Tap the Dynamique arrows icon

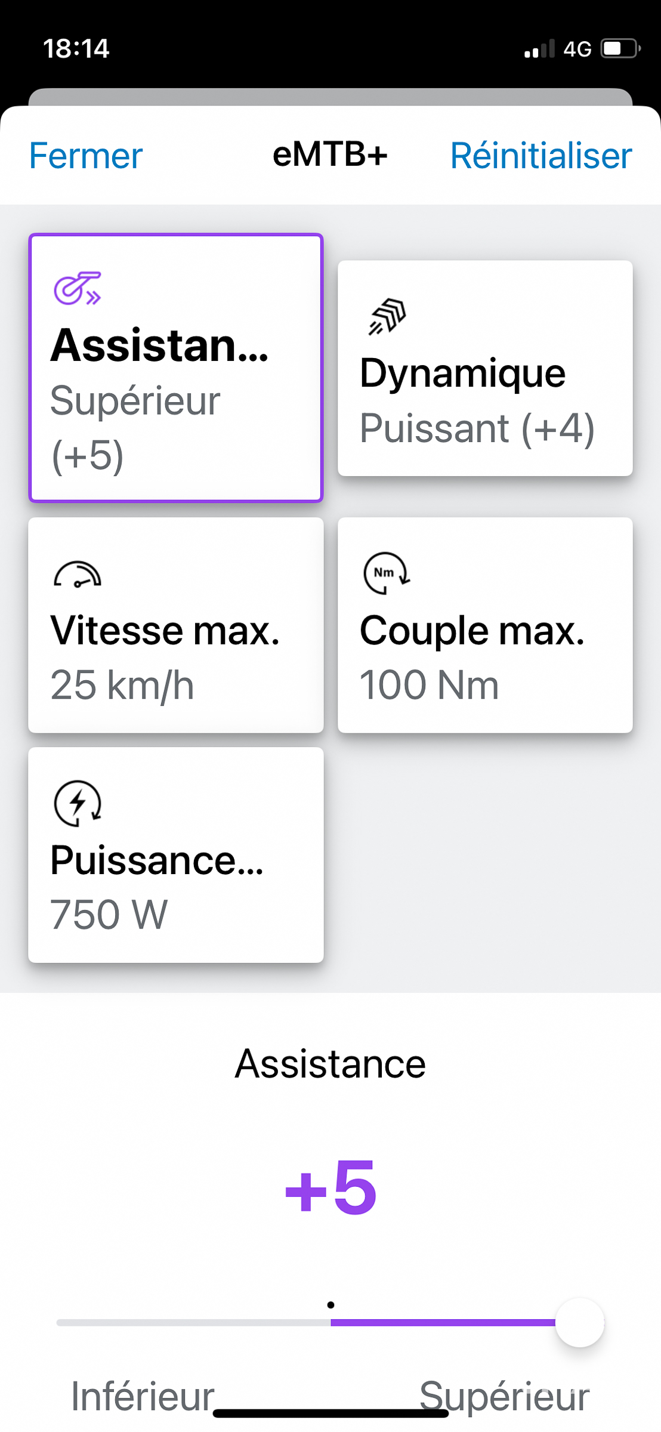tap(387, 316)
